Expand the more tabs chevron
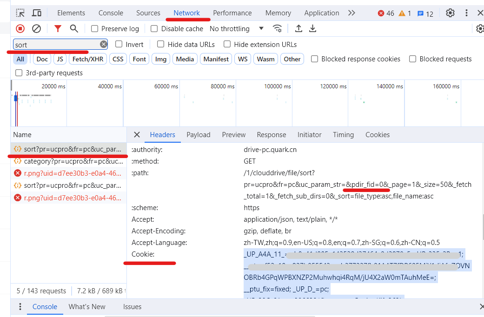This screenshot has height=317, width=484. [x=351, y=13]
